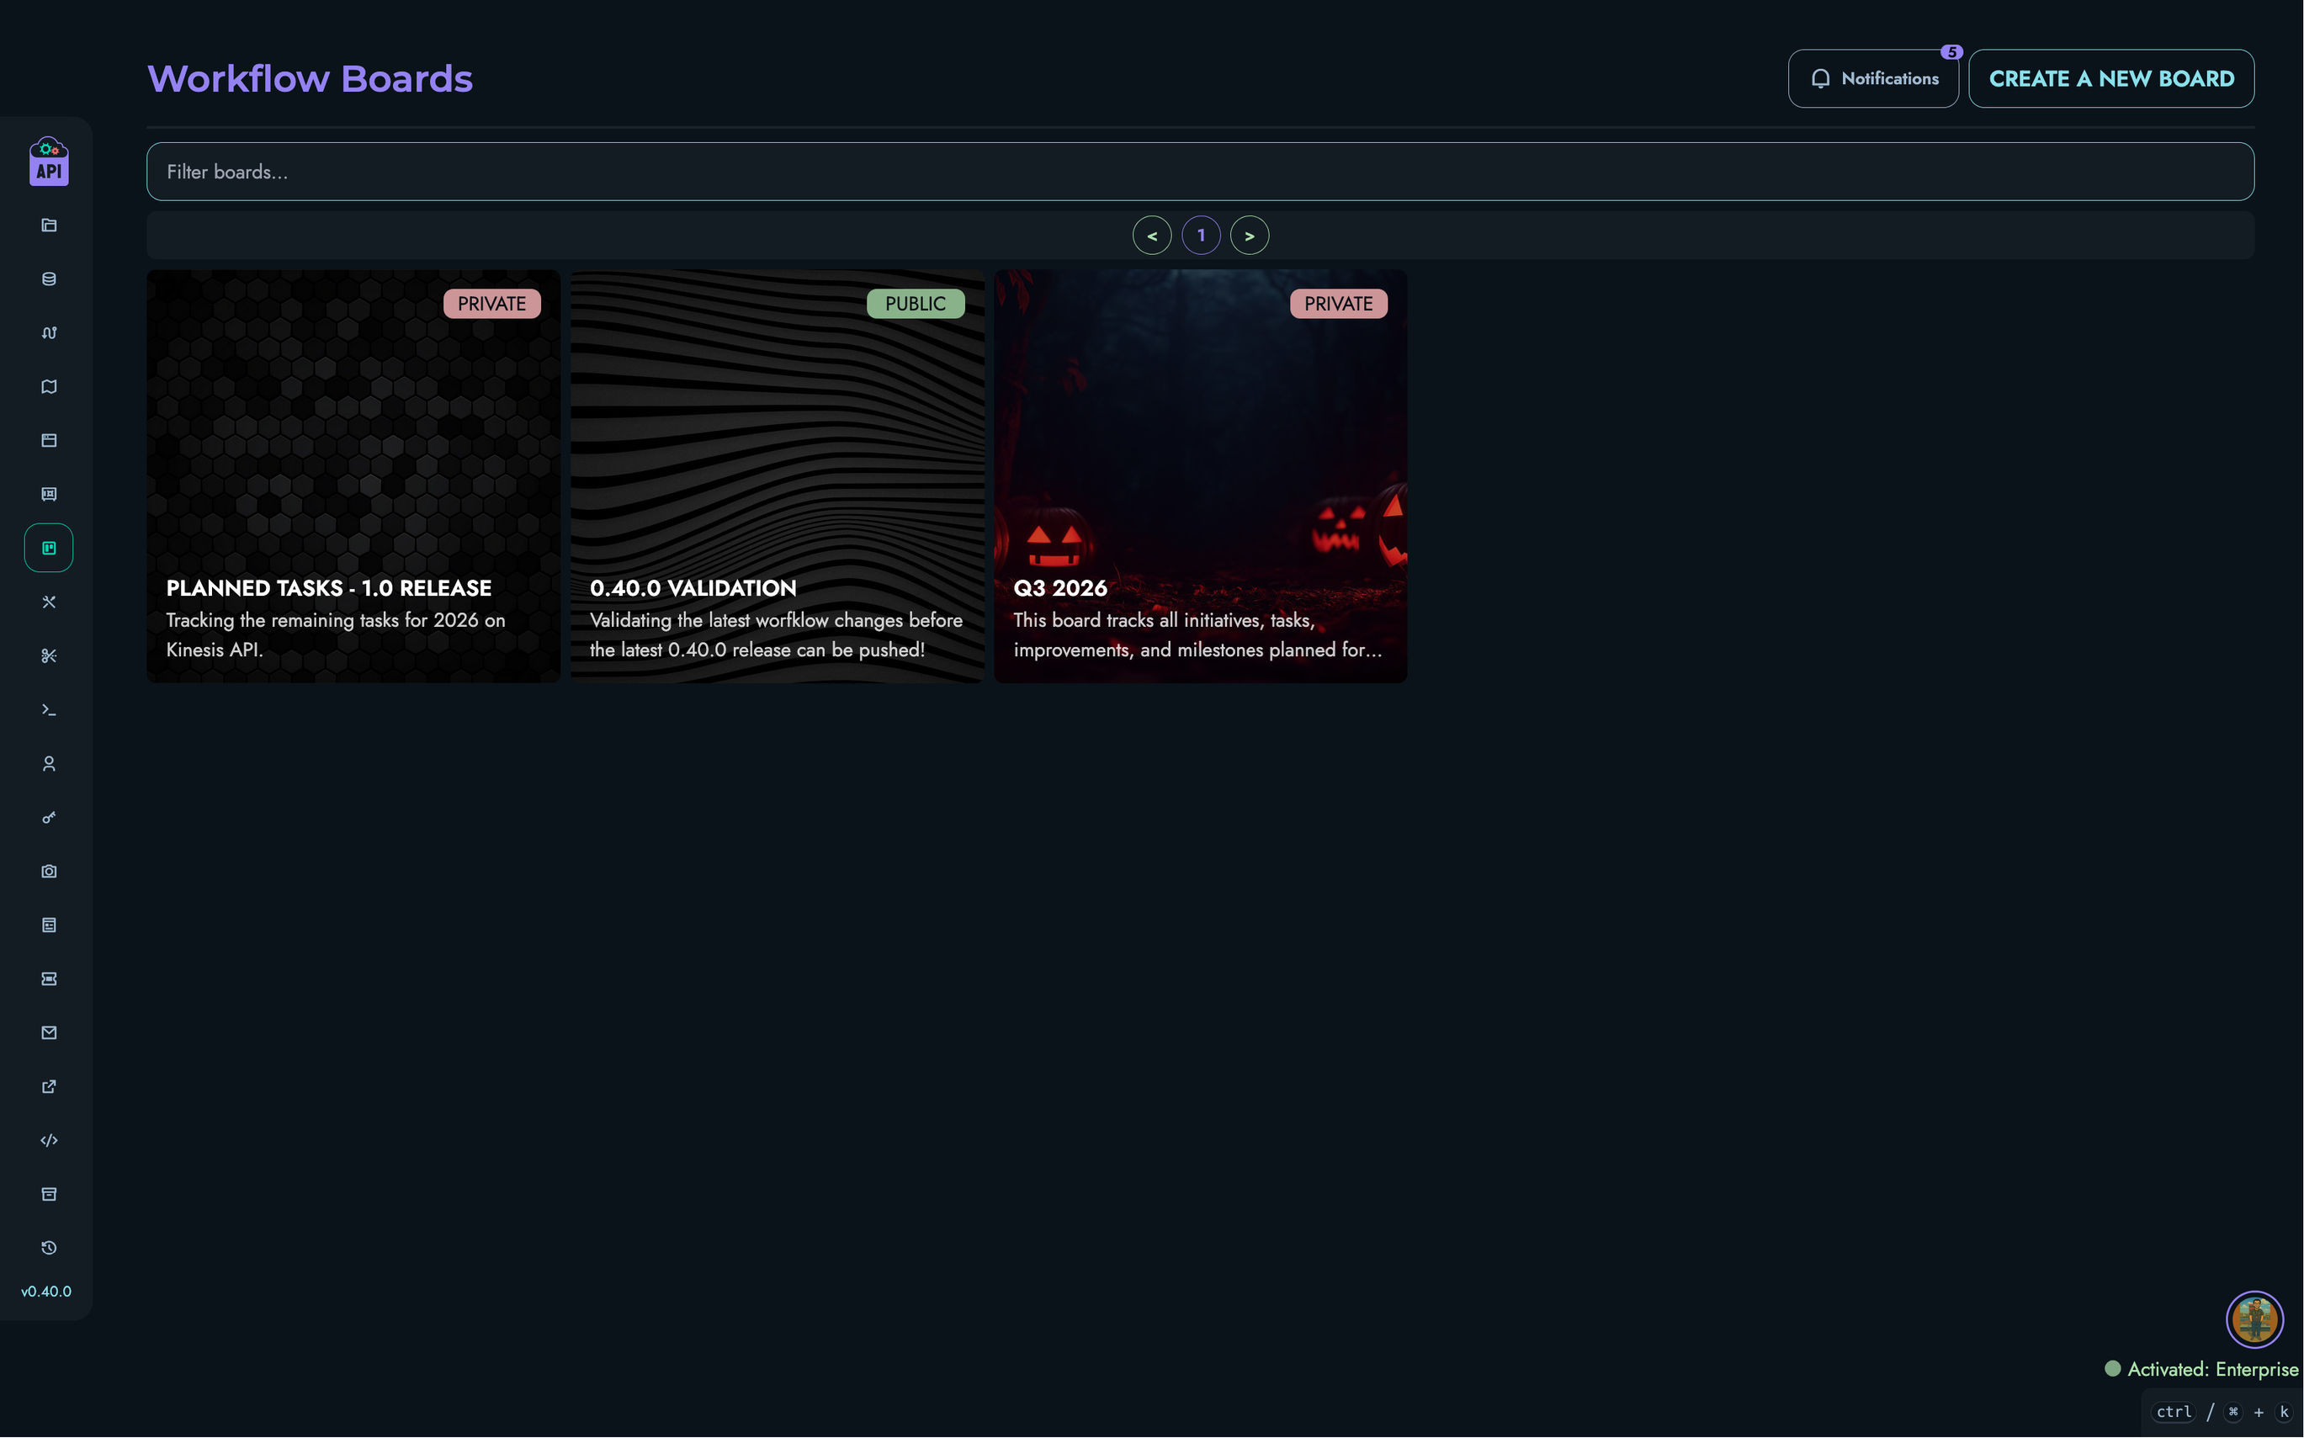Click the Q3 2026 board description text

pos(1197,635)
